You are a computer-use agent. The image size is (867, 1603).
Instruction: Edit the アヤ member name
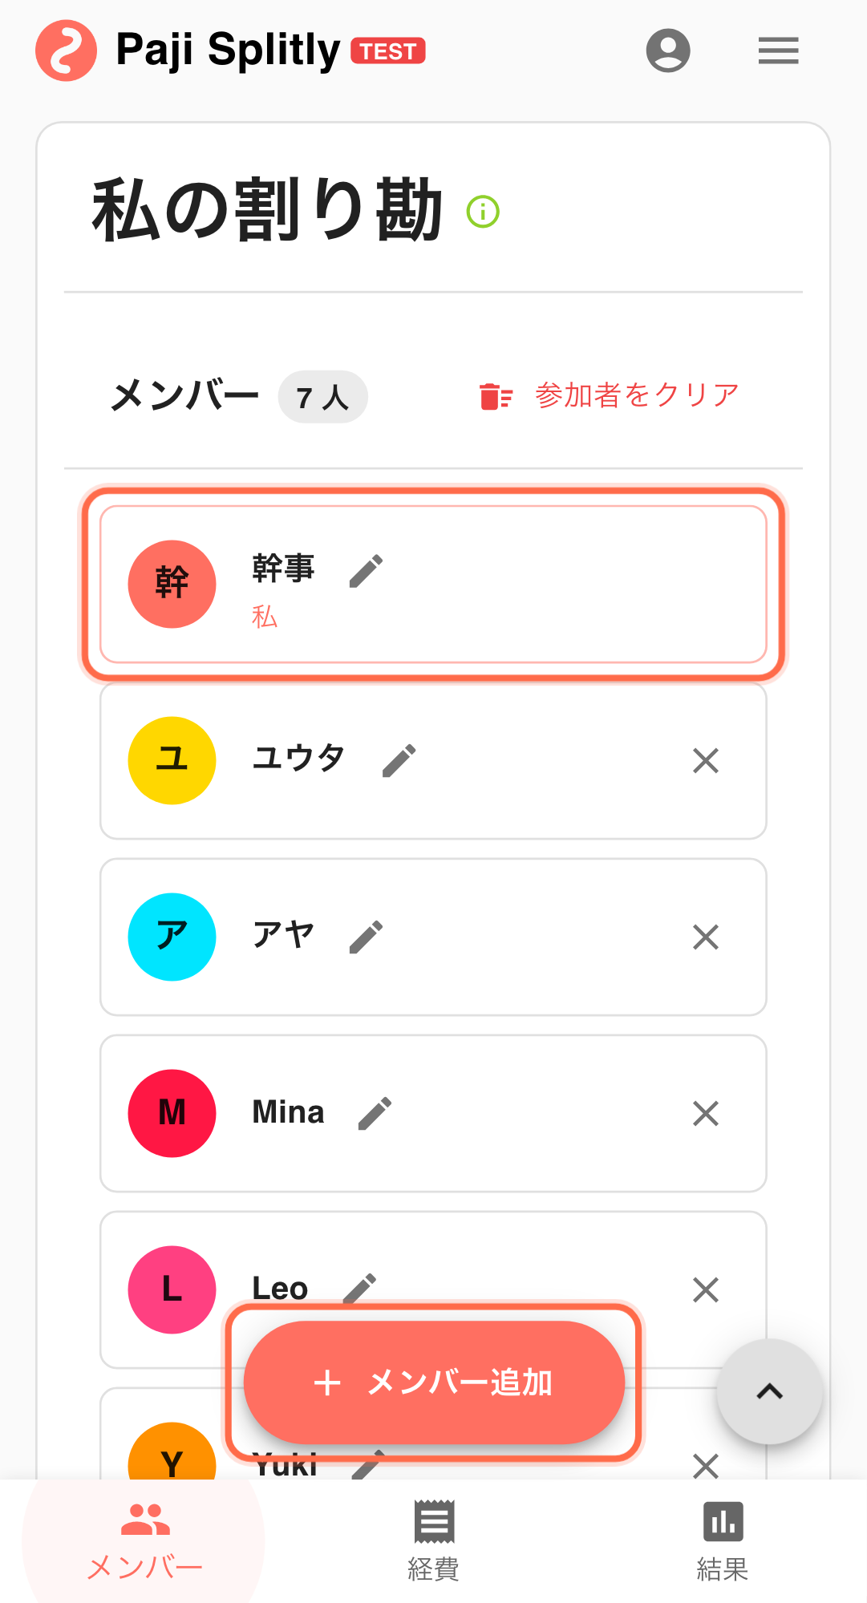click(366, 937)
